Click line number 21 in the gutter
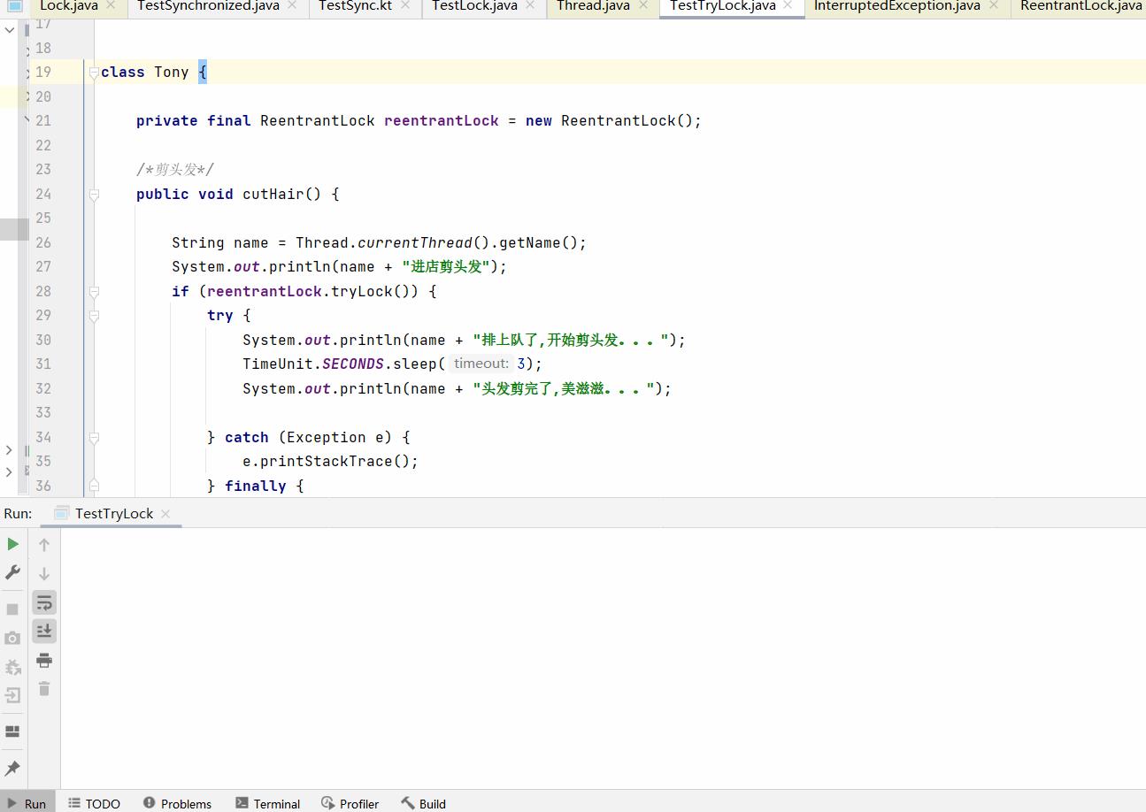The image size is (1146, 812). pyautogui.click(x=42, y=121)
